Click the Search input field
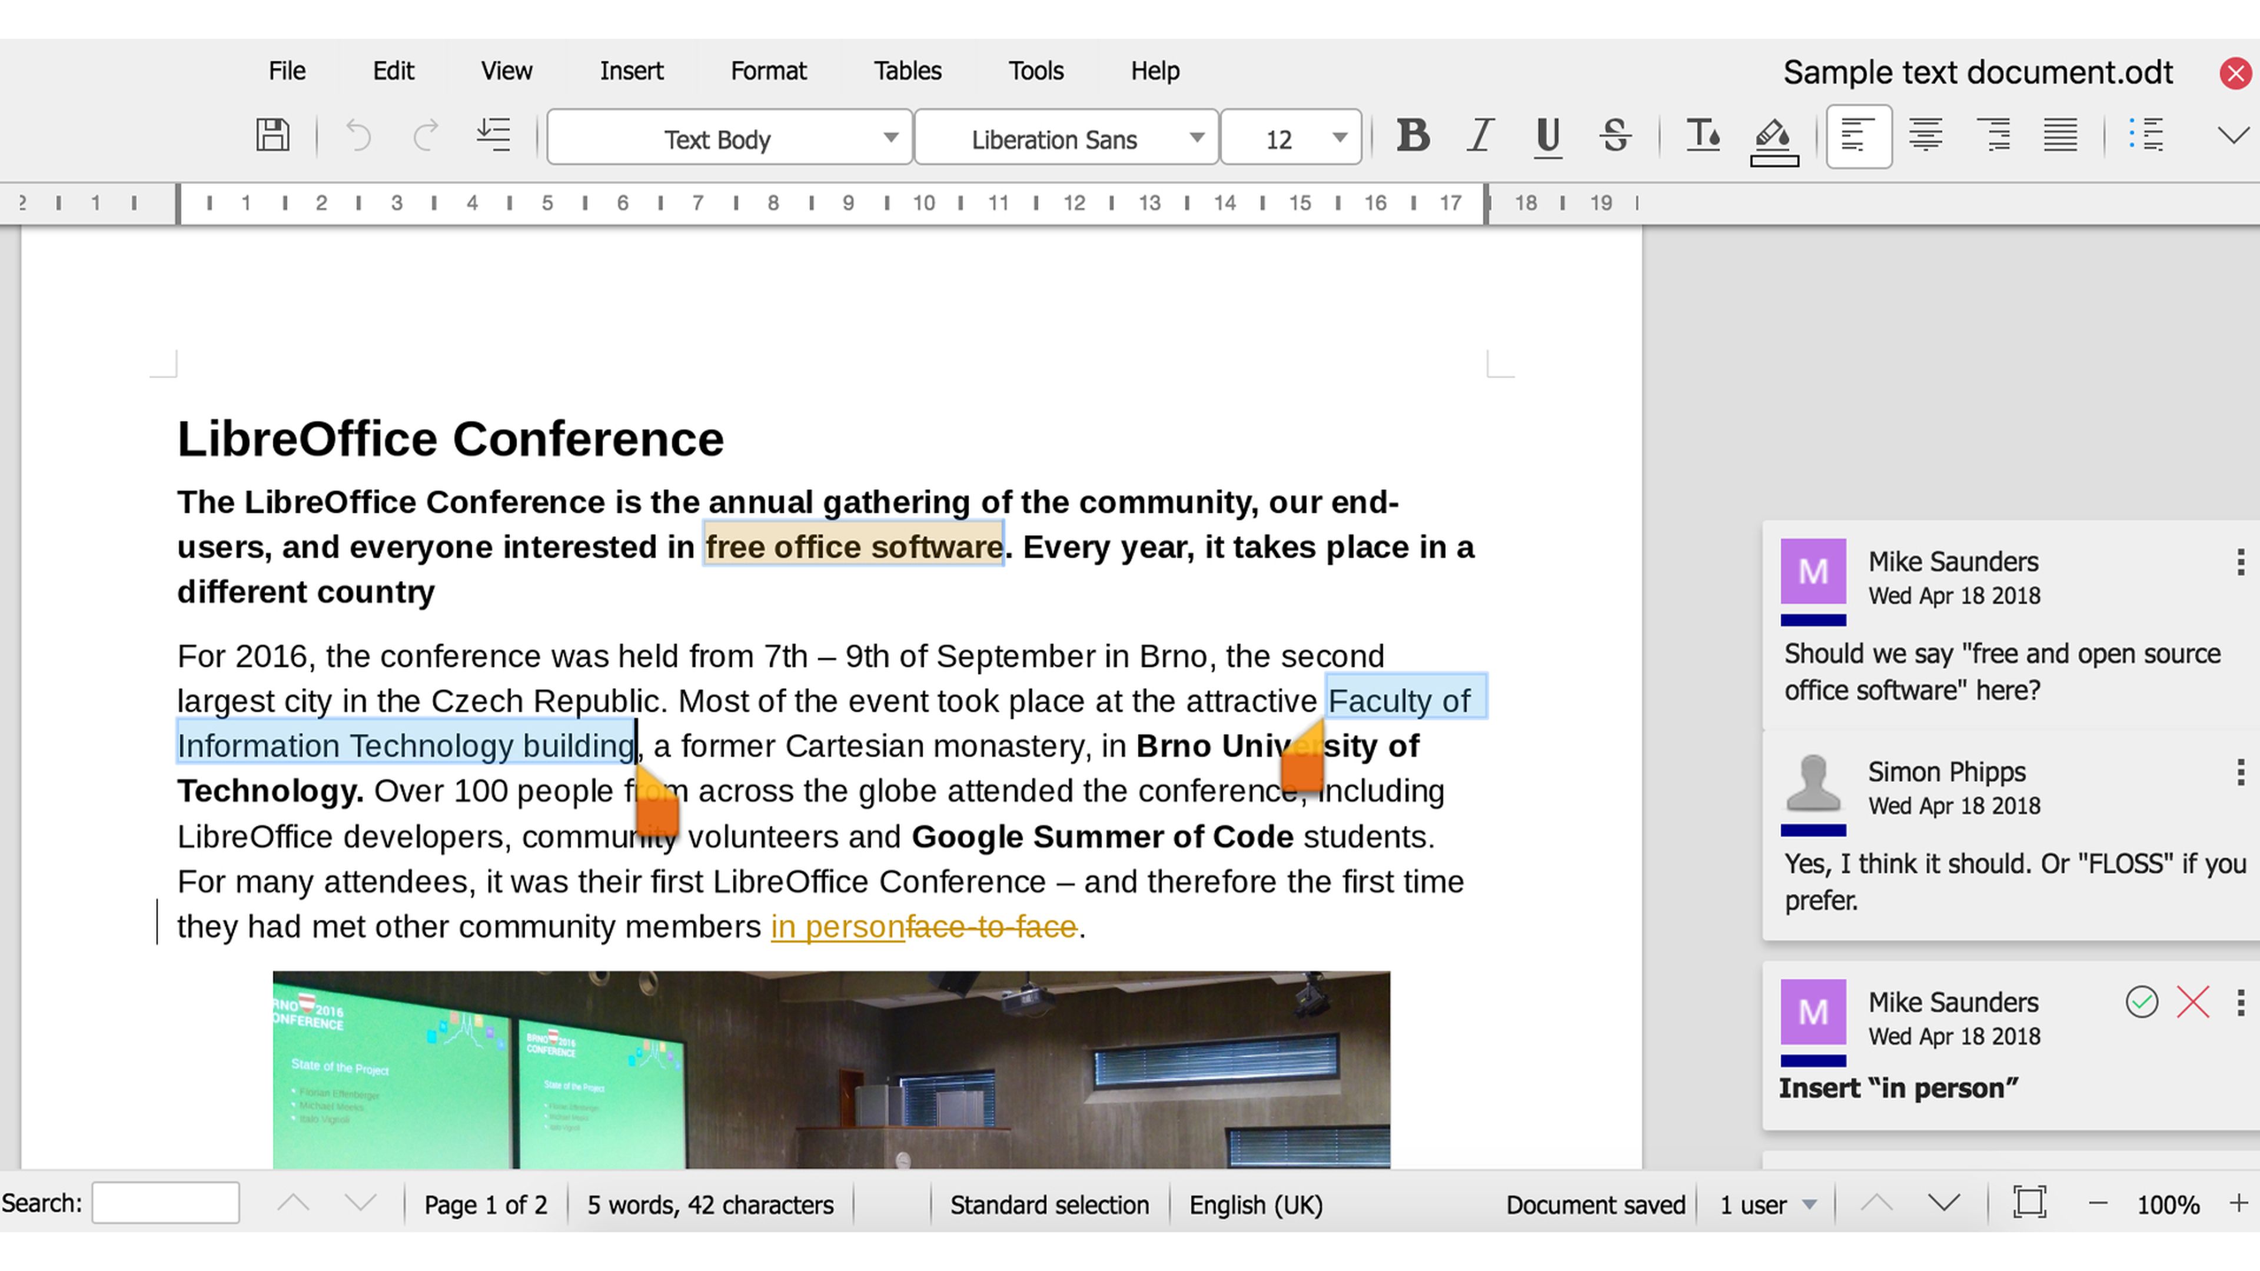Screen dimensions: 2260x1271 166,1203
